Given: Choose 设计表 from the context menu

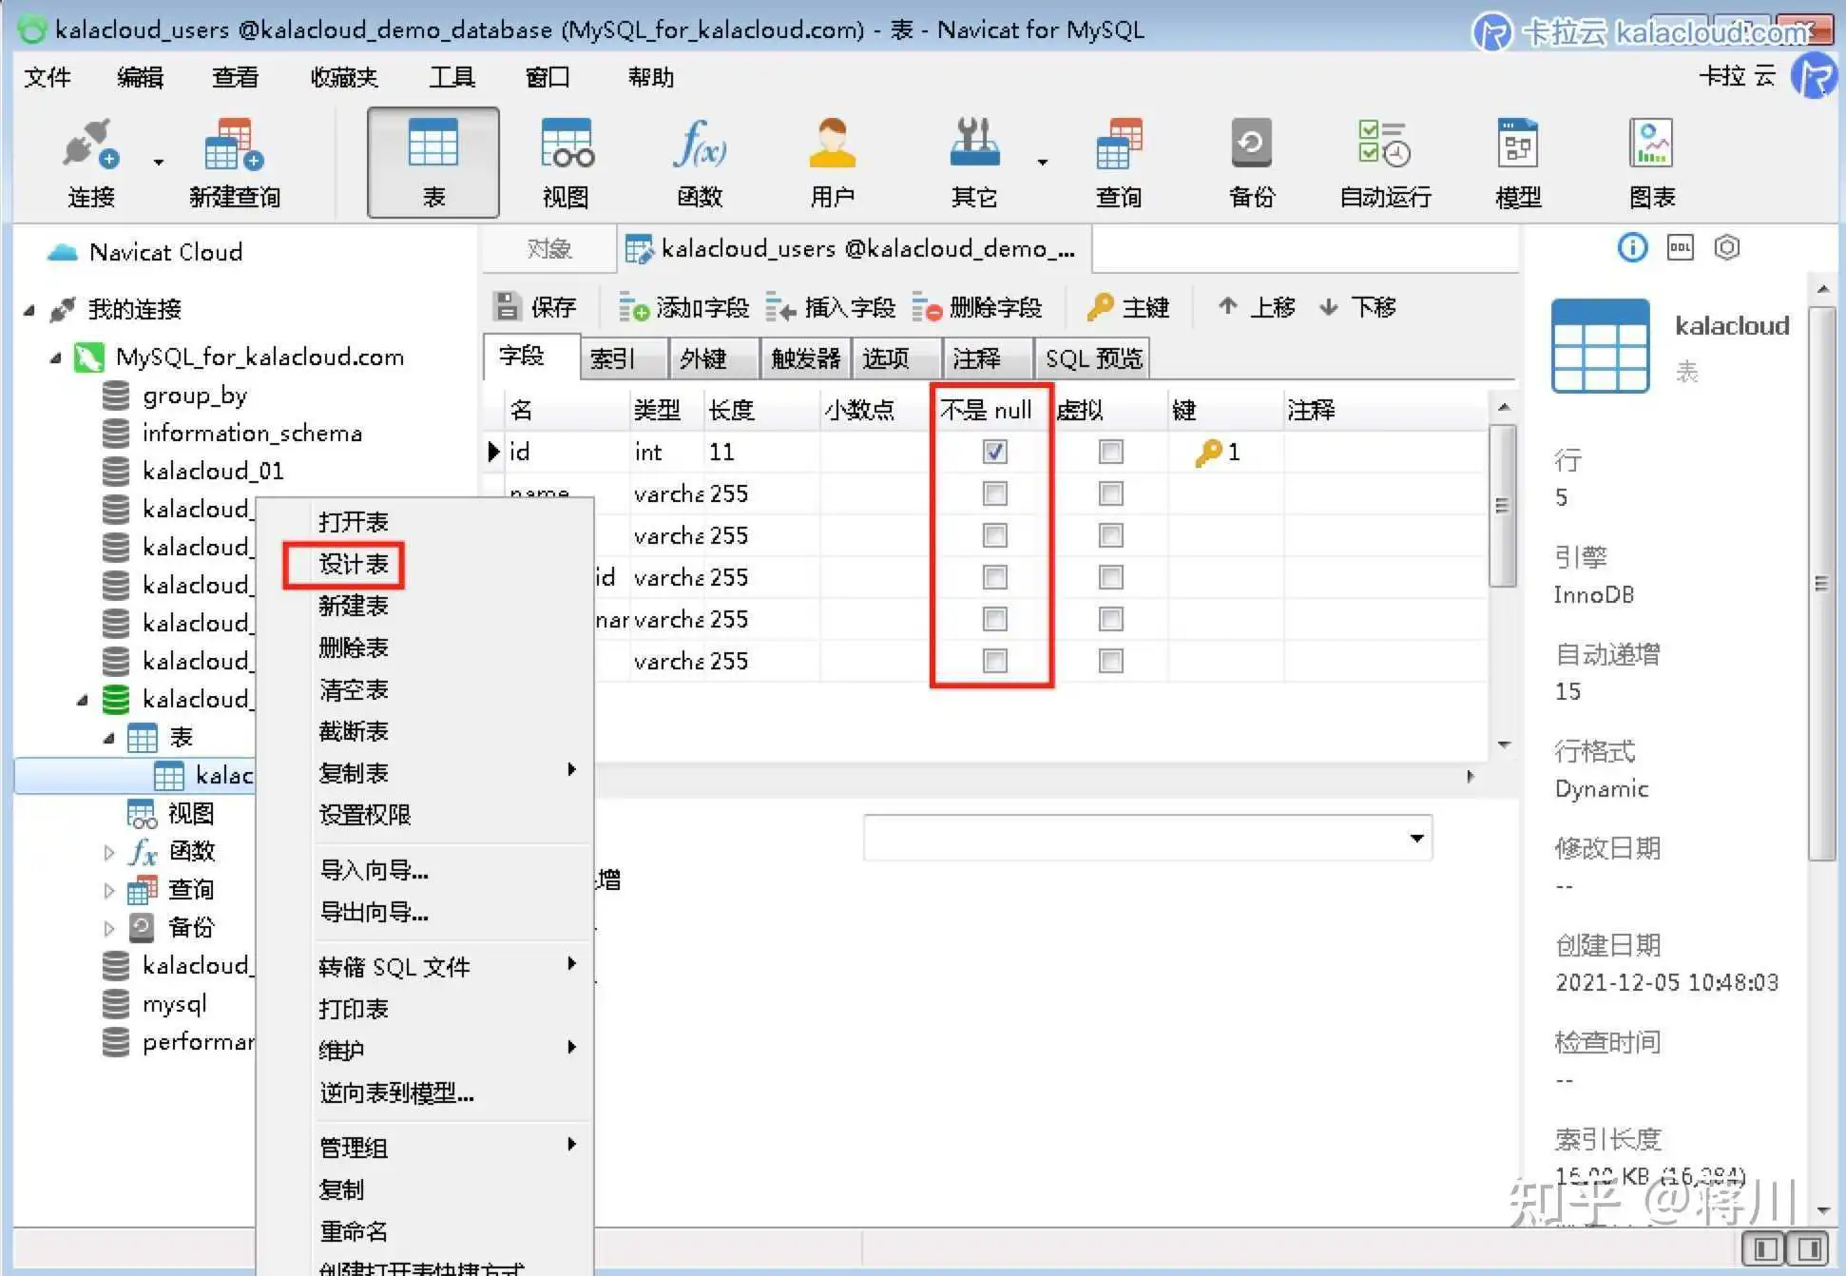Looking at the screenshot, I should click(x=353, y=564).
